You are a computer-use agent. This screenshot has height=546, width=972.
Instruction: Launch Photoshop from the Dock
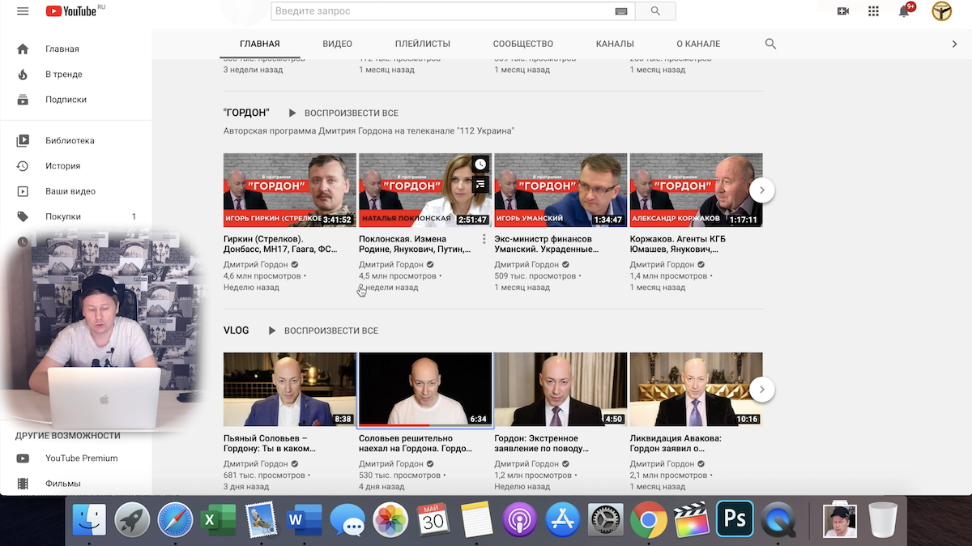(735, 519)
